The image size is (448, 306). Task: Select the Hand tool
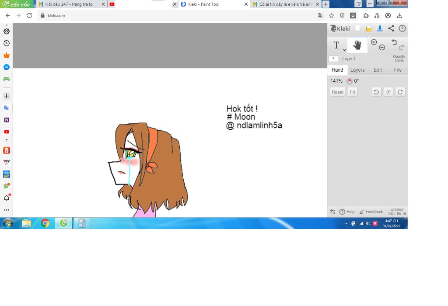pos(357,45)
